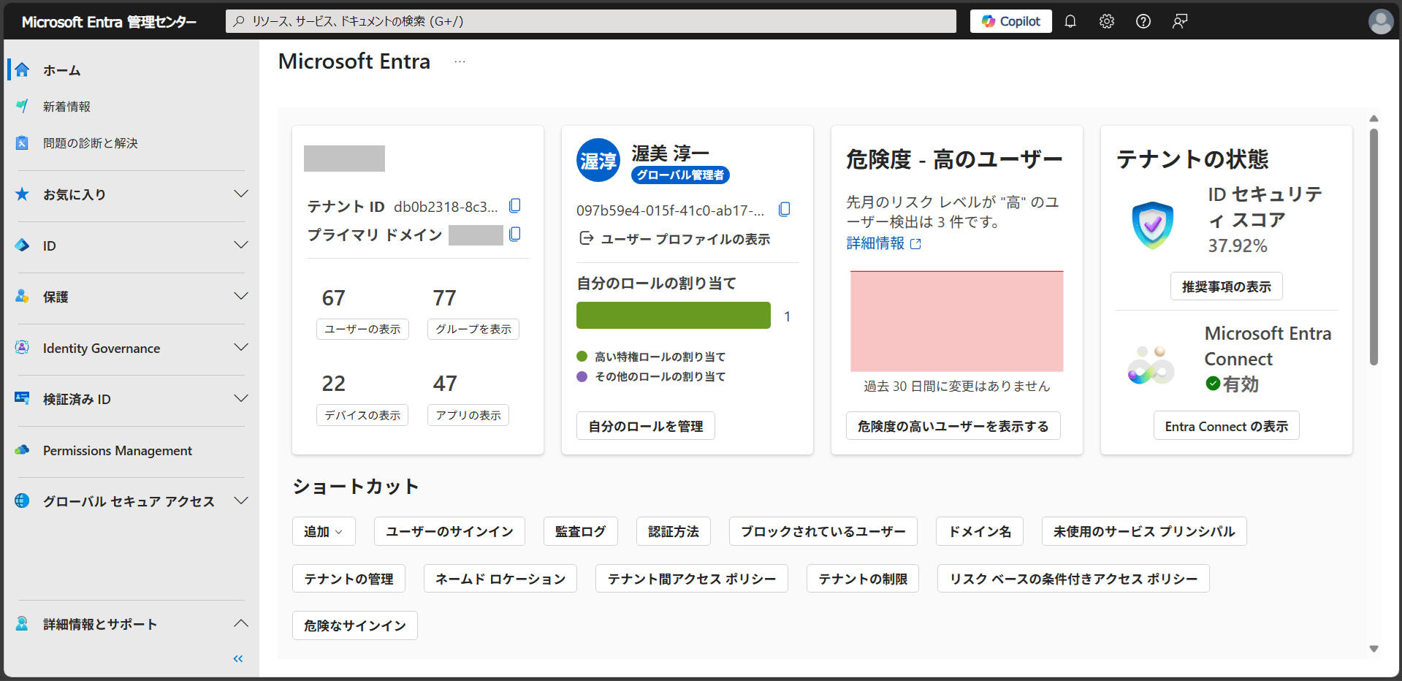The width and height of the screenshot is (1402, 681).
Task: Click the Identity Governance icon
Action: pyautogui.click(x=23, y=348)
